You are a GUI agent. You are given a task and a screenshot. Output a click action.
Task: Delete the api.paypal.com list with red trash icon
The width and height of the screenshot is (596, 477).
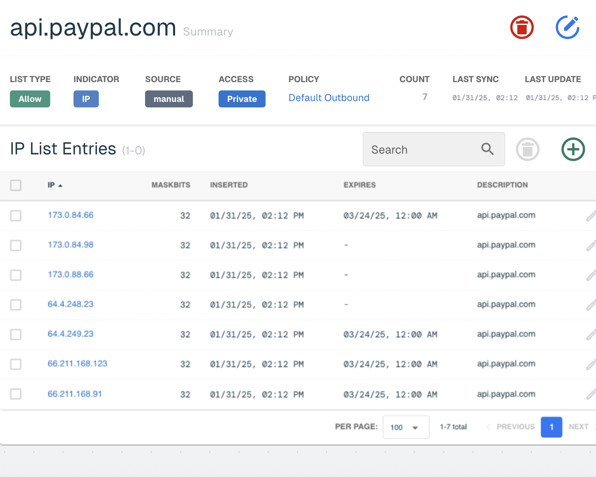pos(522,27)
